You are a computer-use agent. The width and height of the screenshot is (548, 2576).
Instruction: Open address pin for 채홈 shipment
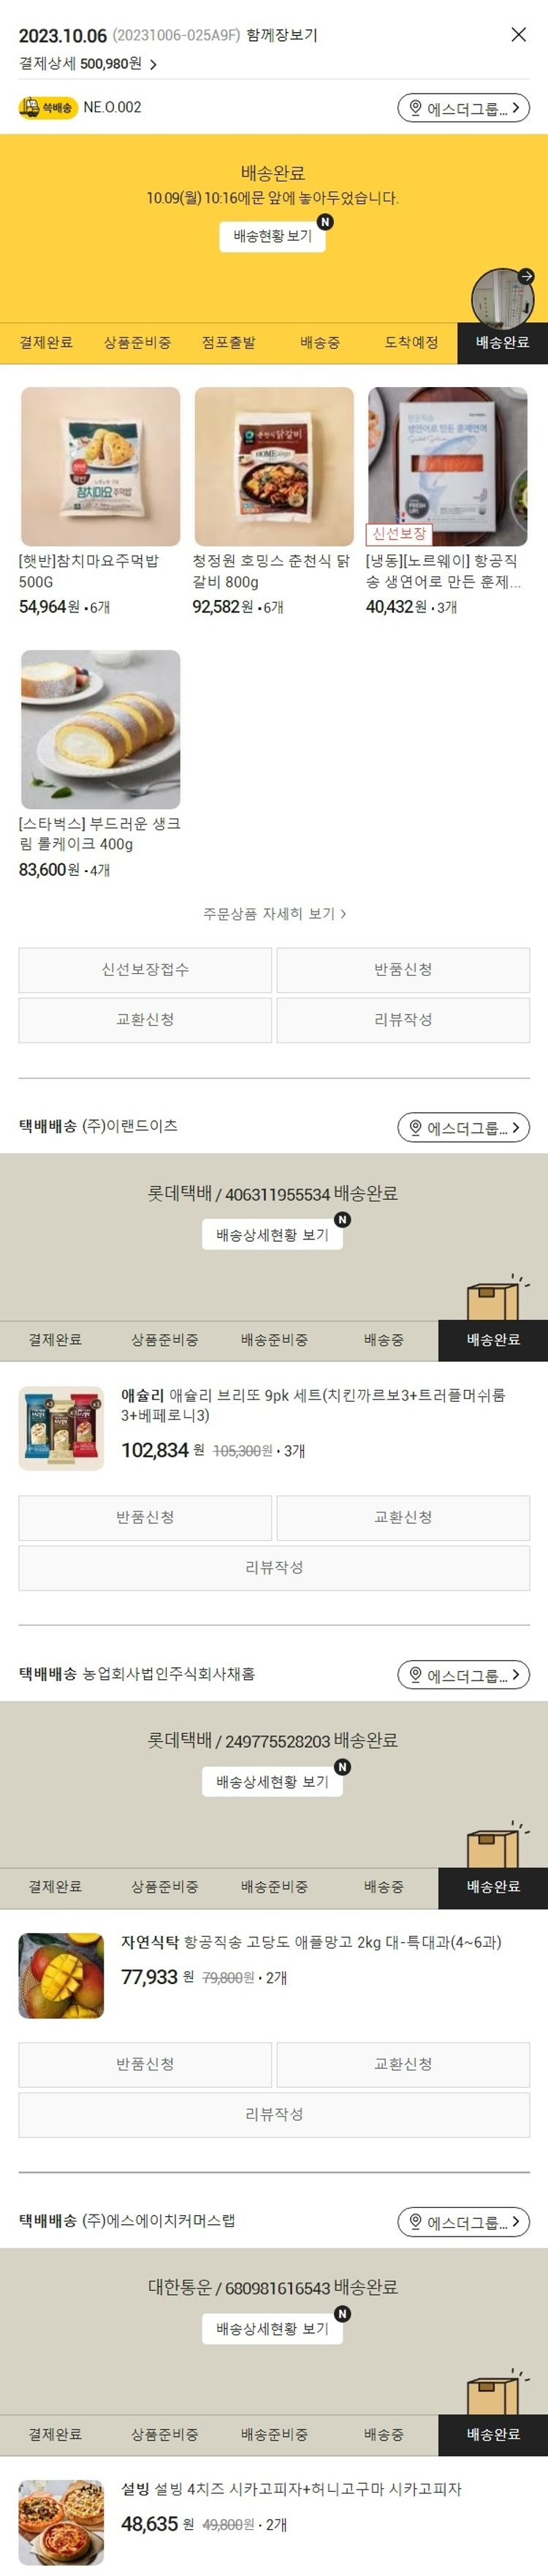pos(463,1674)
